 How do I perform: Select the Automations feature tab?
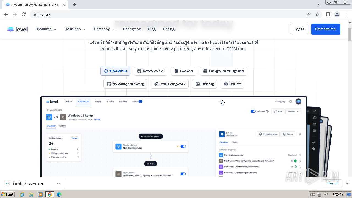point(115,71)
